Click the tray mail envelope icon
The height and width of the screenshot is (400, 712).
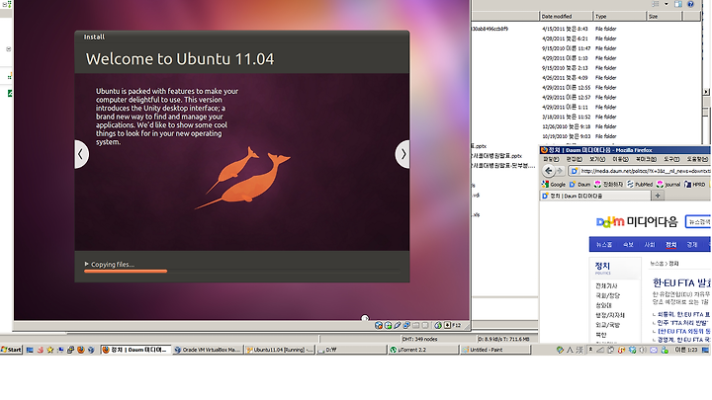click(x=654, y=350)
